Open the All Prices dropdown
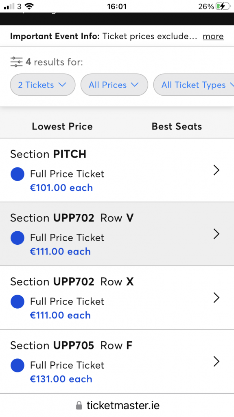The width and height of the screenshot is (234, 417). point(114,85)
